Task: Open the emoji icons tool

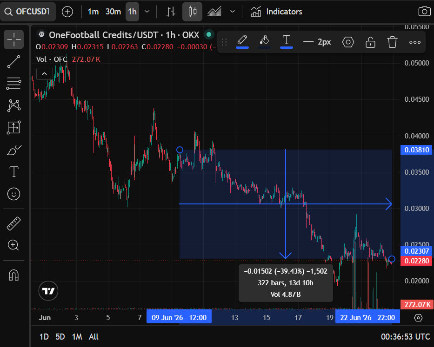Action: coord(13,194)
